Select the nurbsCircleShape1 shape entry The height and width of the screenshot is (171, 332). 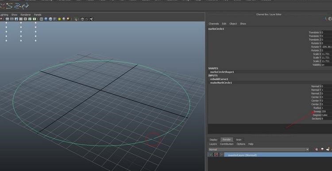click(222, 72)
